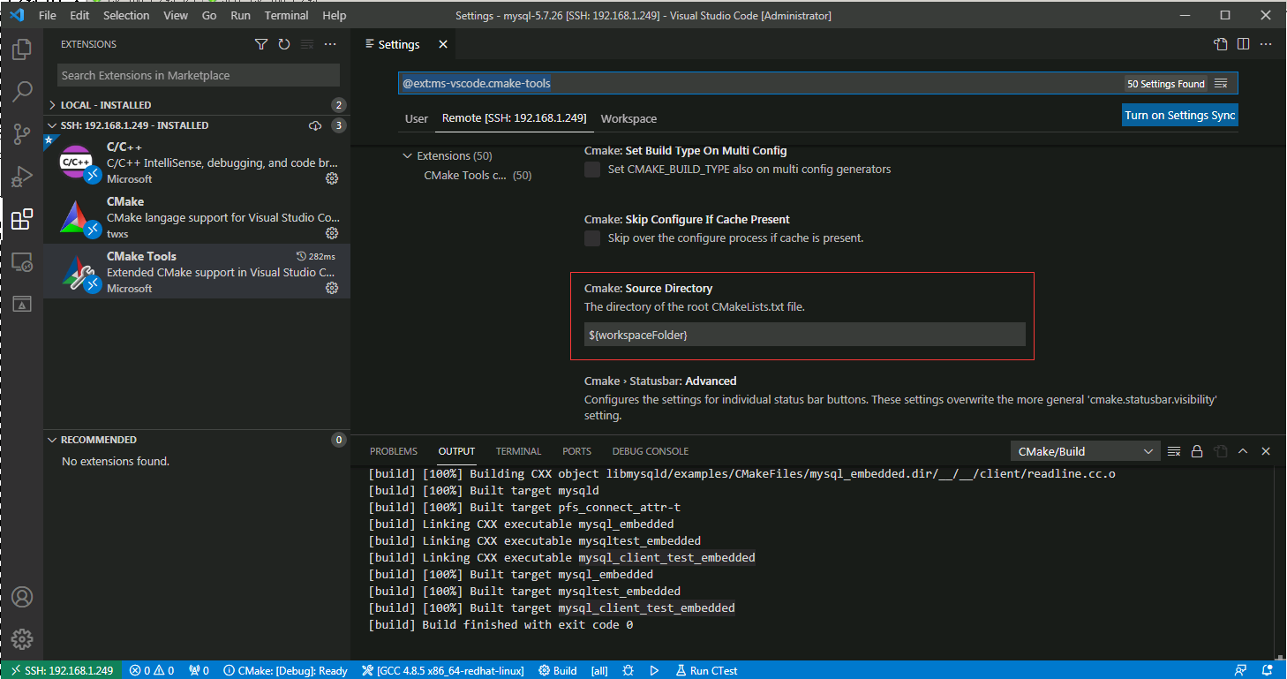Enable Skip Configure If Cache Present

click(592, 238)
